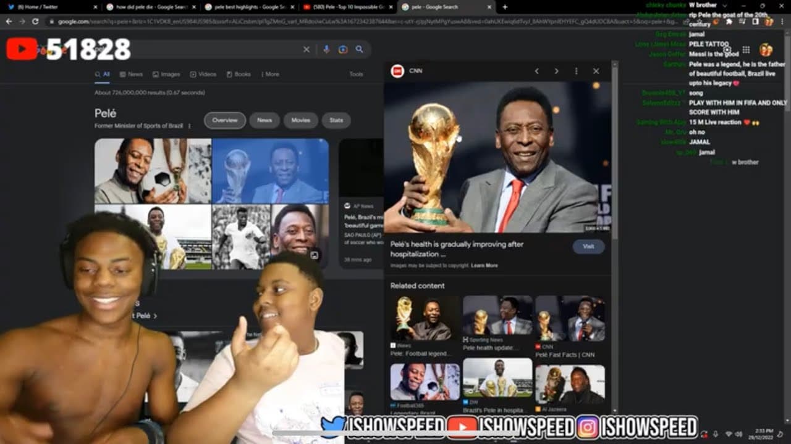Image resolution: width=791 pixels, height=444 pixels.
Task: Close the 'how did pele die' tab
Action: pos(193,7)
